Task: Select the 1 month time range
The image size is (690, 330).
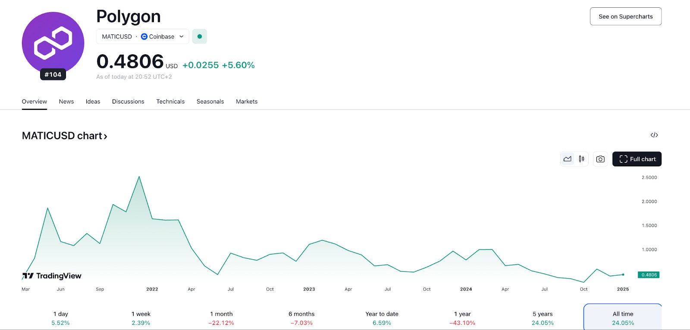Action: click(x=221, y=318)
